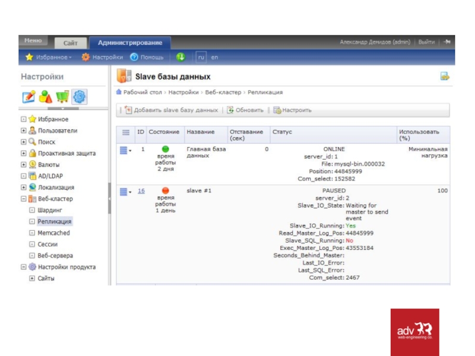The width and height of the screenshot is (475, 356).
Task: Open action menu for Главная база данных row
Action: pos(125,150)
